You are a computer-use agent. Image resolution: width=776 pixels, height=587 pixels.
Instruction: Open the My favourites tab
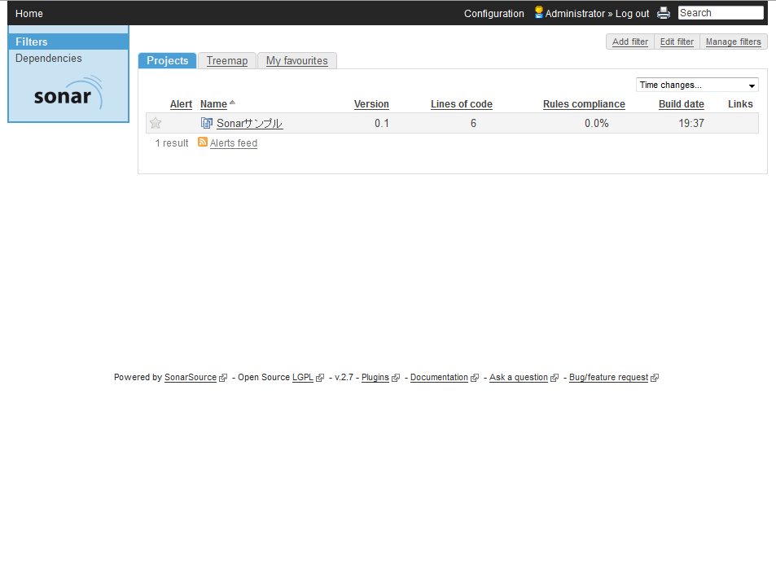[297, 60]
